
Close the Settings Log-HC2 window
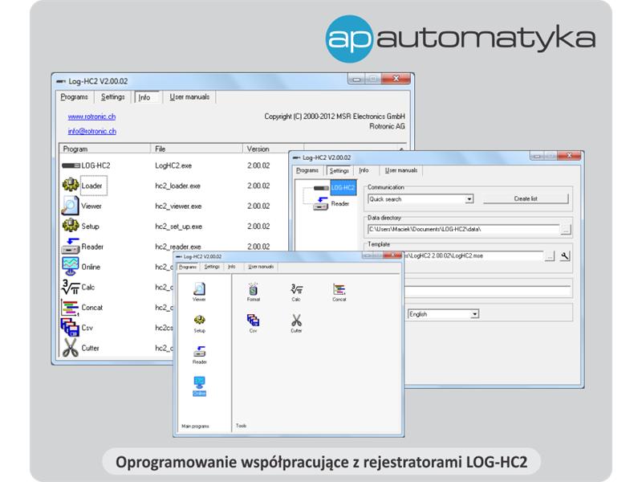click(x=569, y=156)
